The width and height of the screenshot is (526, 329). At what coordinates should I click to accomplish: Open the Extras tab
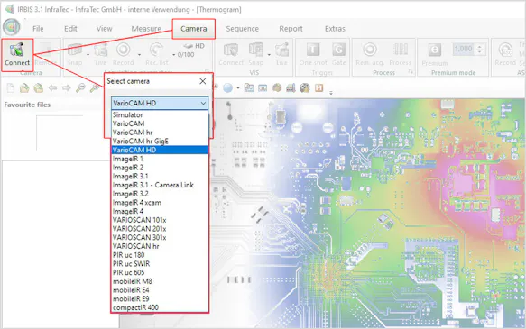(x=335, y=29)
